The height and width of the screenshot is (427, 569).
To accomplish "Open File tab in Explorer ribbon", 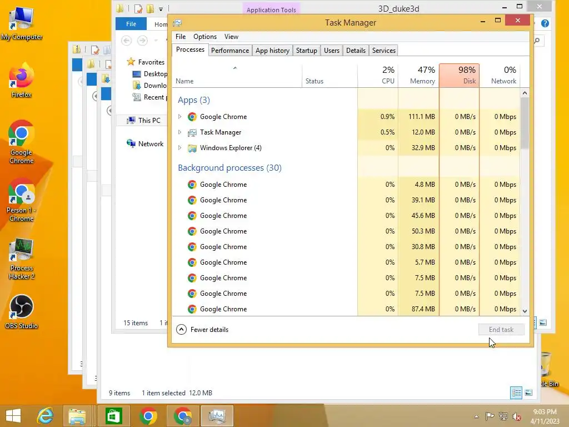I will click(131, 24).
